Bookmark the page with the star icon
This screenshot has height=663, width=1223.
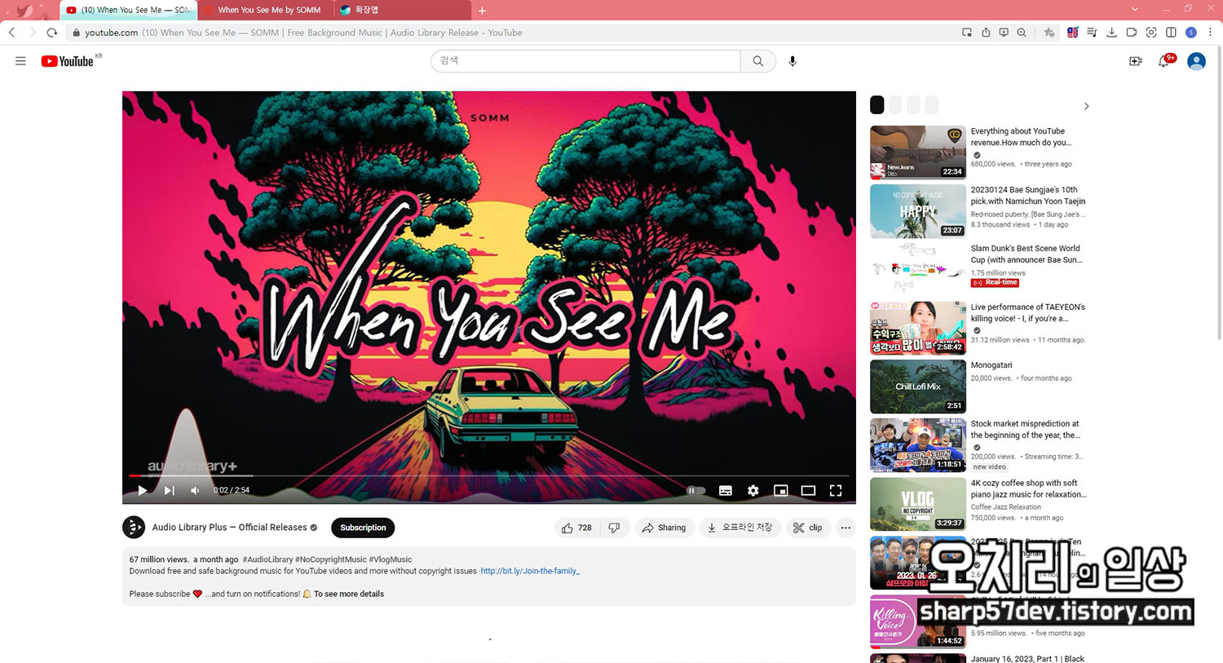pos(1049,33)
